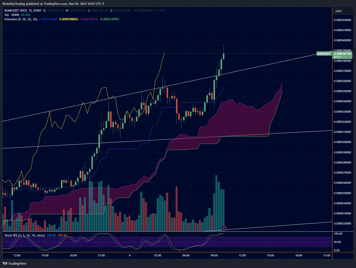Viewport: 356px width, 268px height.
Task: Click the 0.0000360000 price axis label
Action: (x=343, y=81)
